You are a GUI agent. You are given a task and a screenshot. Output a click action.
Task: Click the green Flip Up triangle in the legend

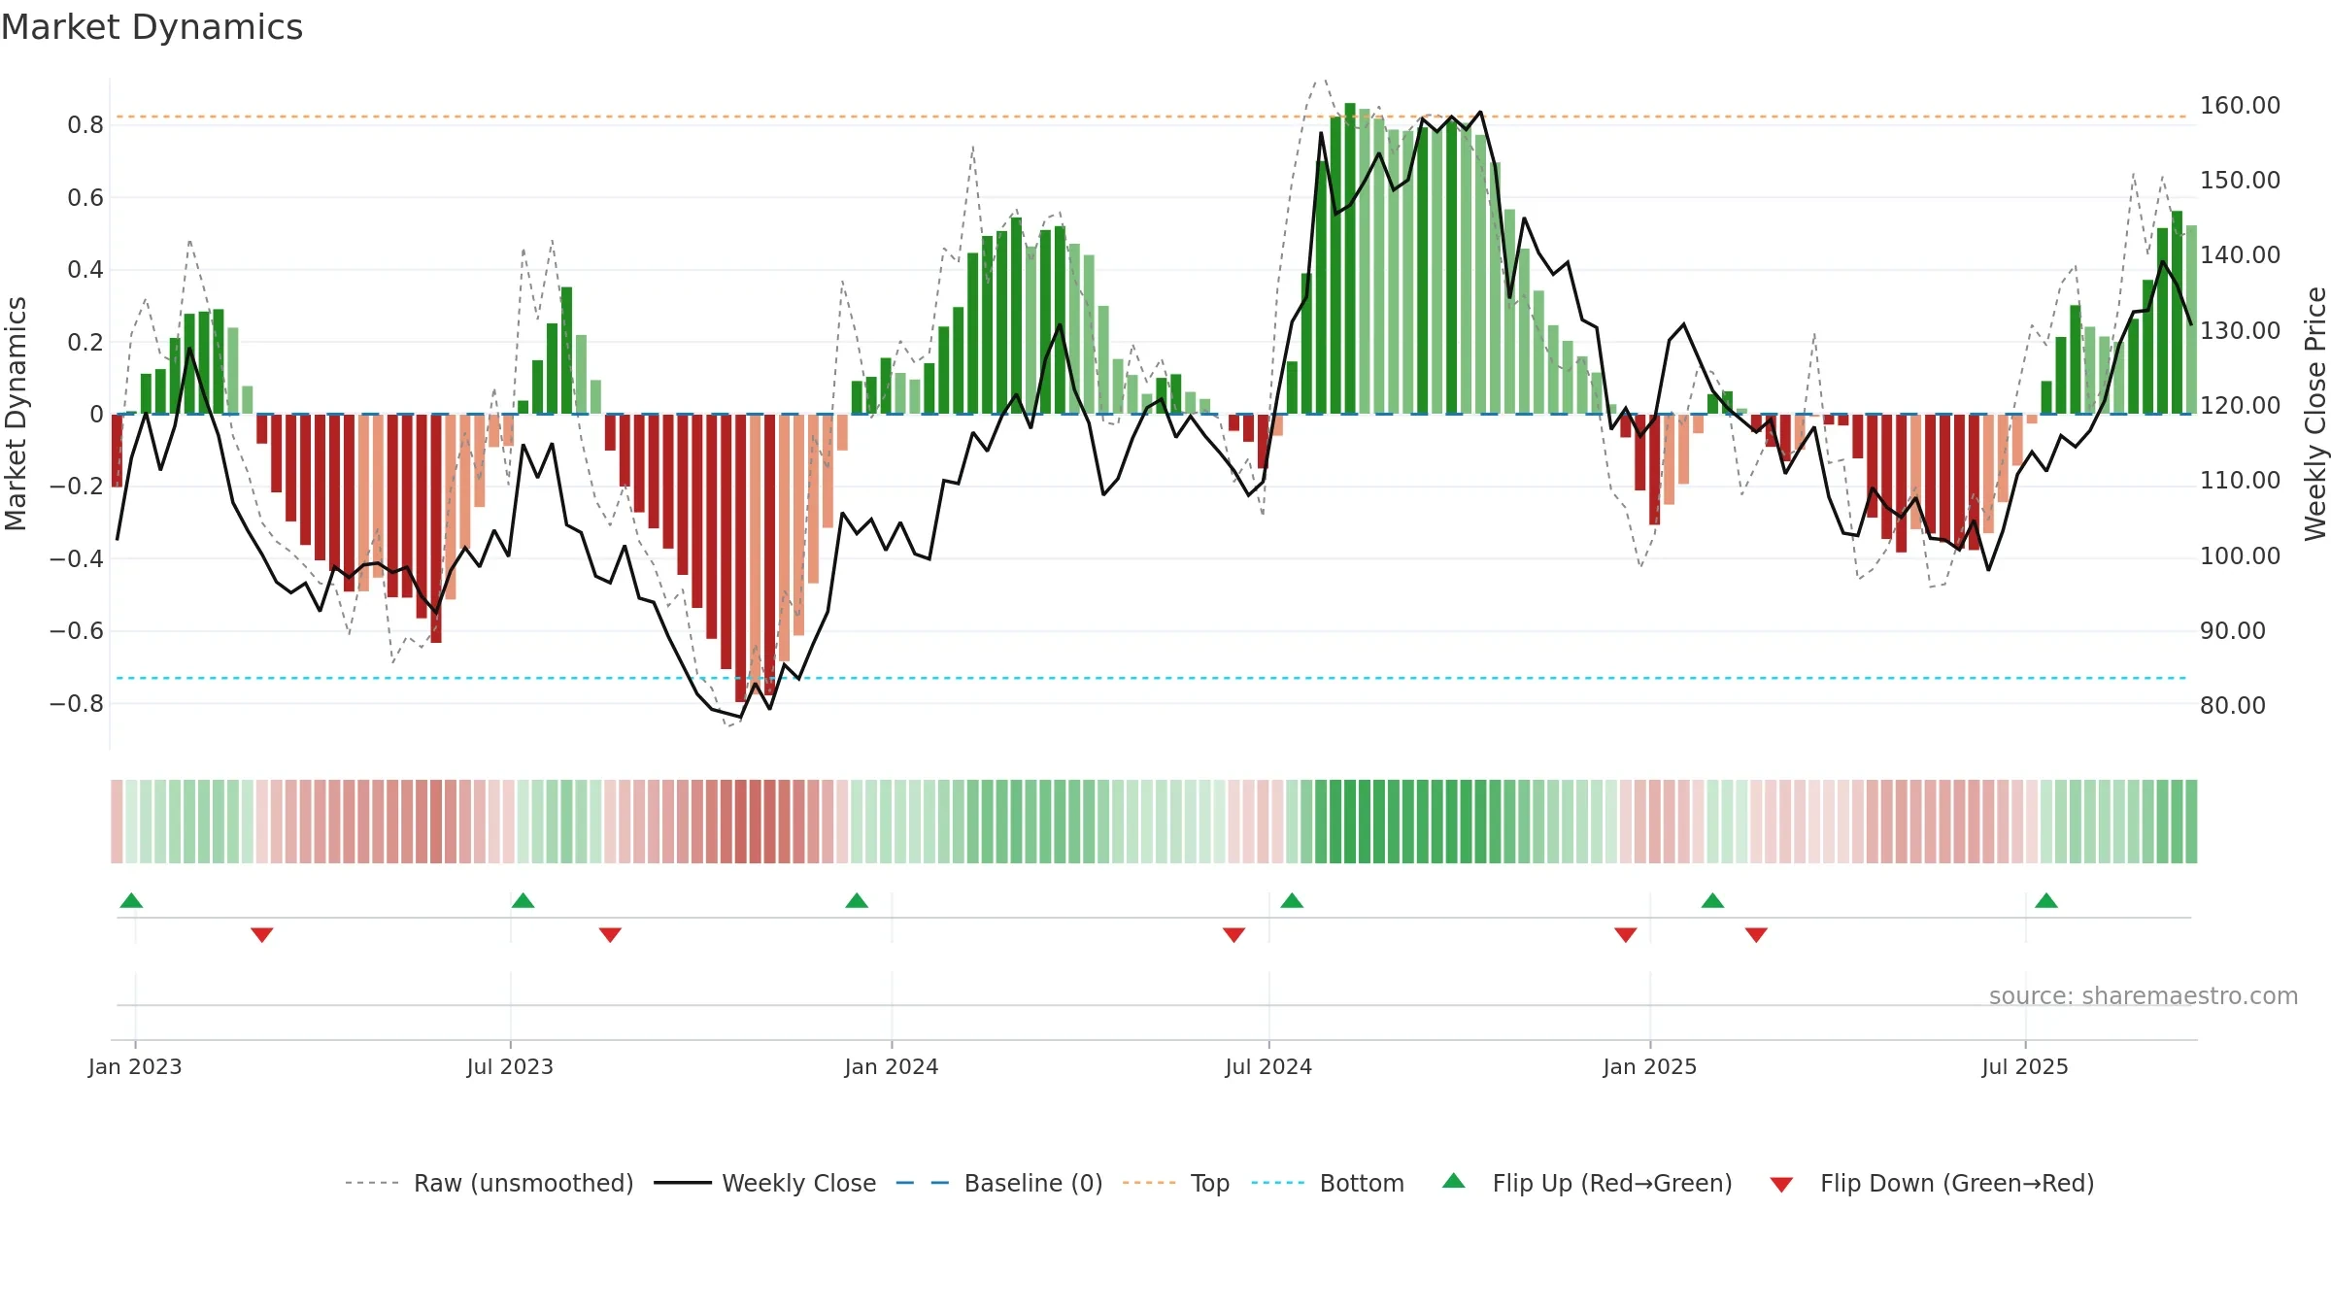[1454, 1181]
